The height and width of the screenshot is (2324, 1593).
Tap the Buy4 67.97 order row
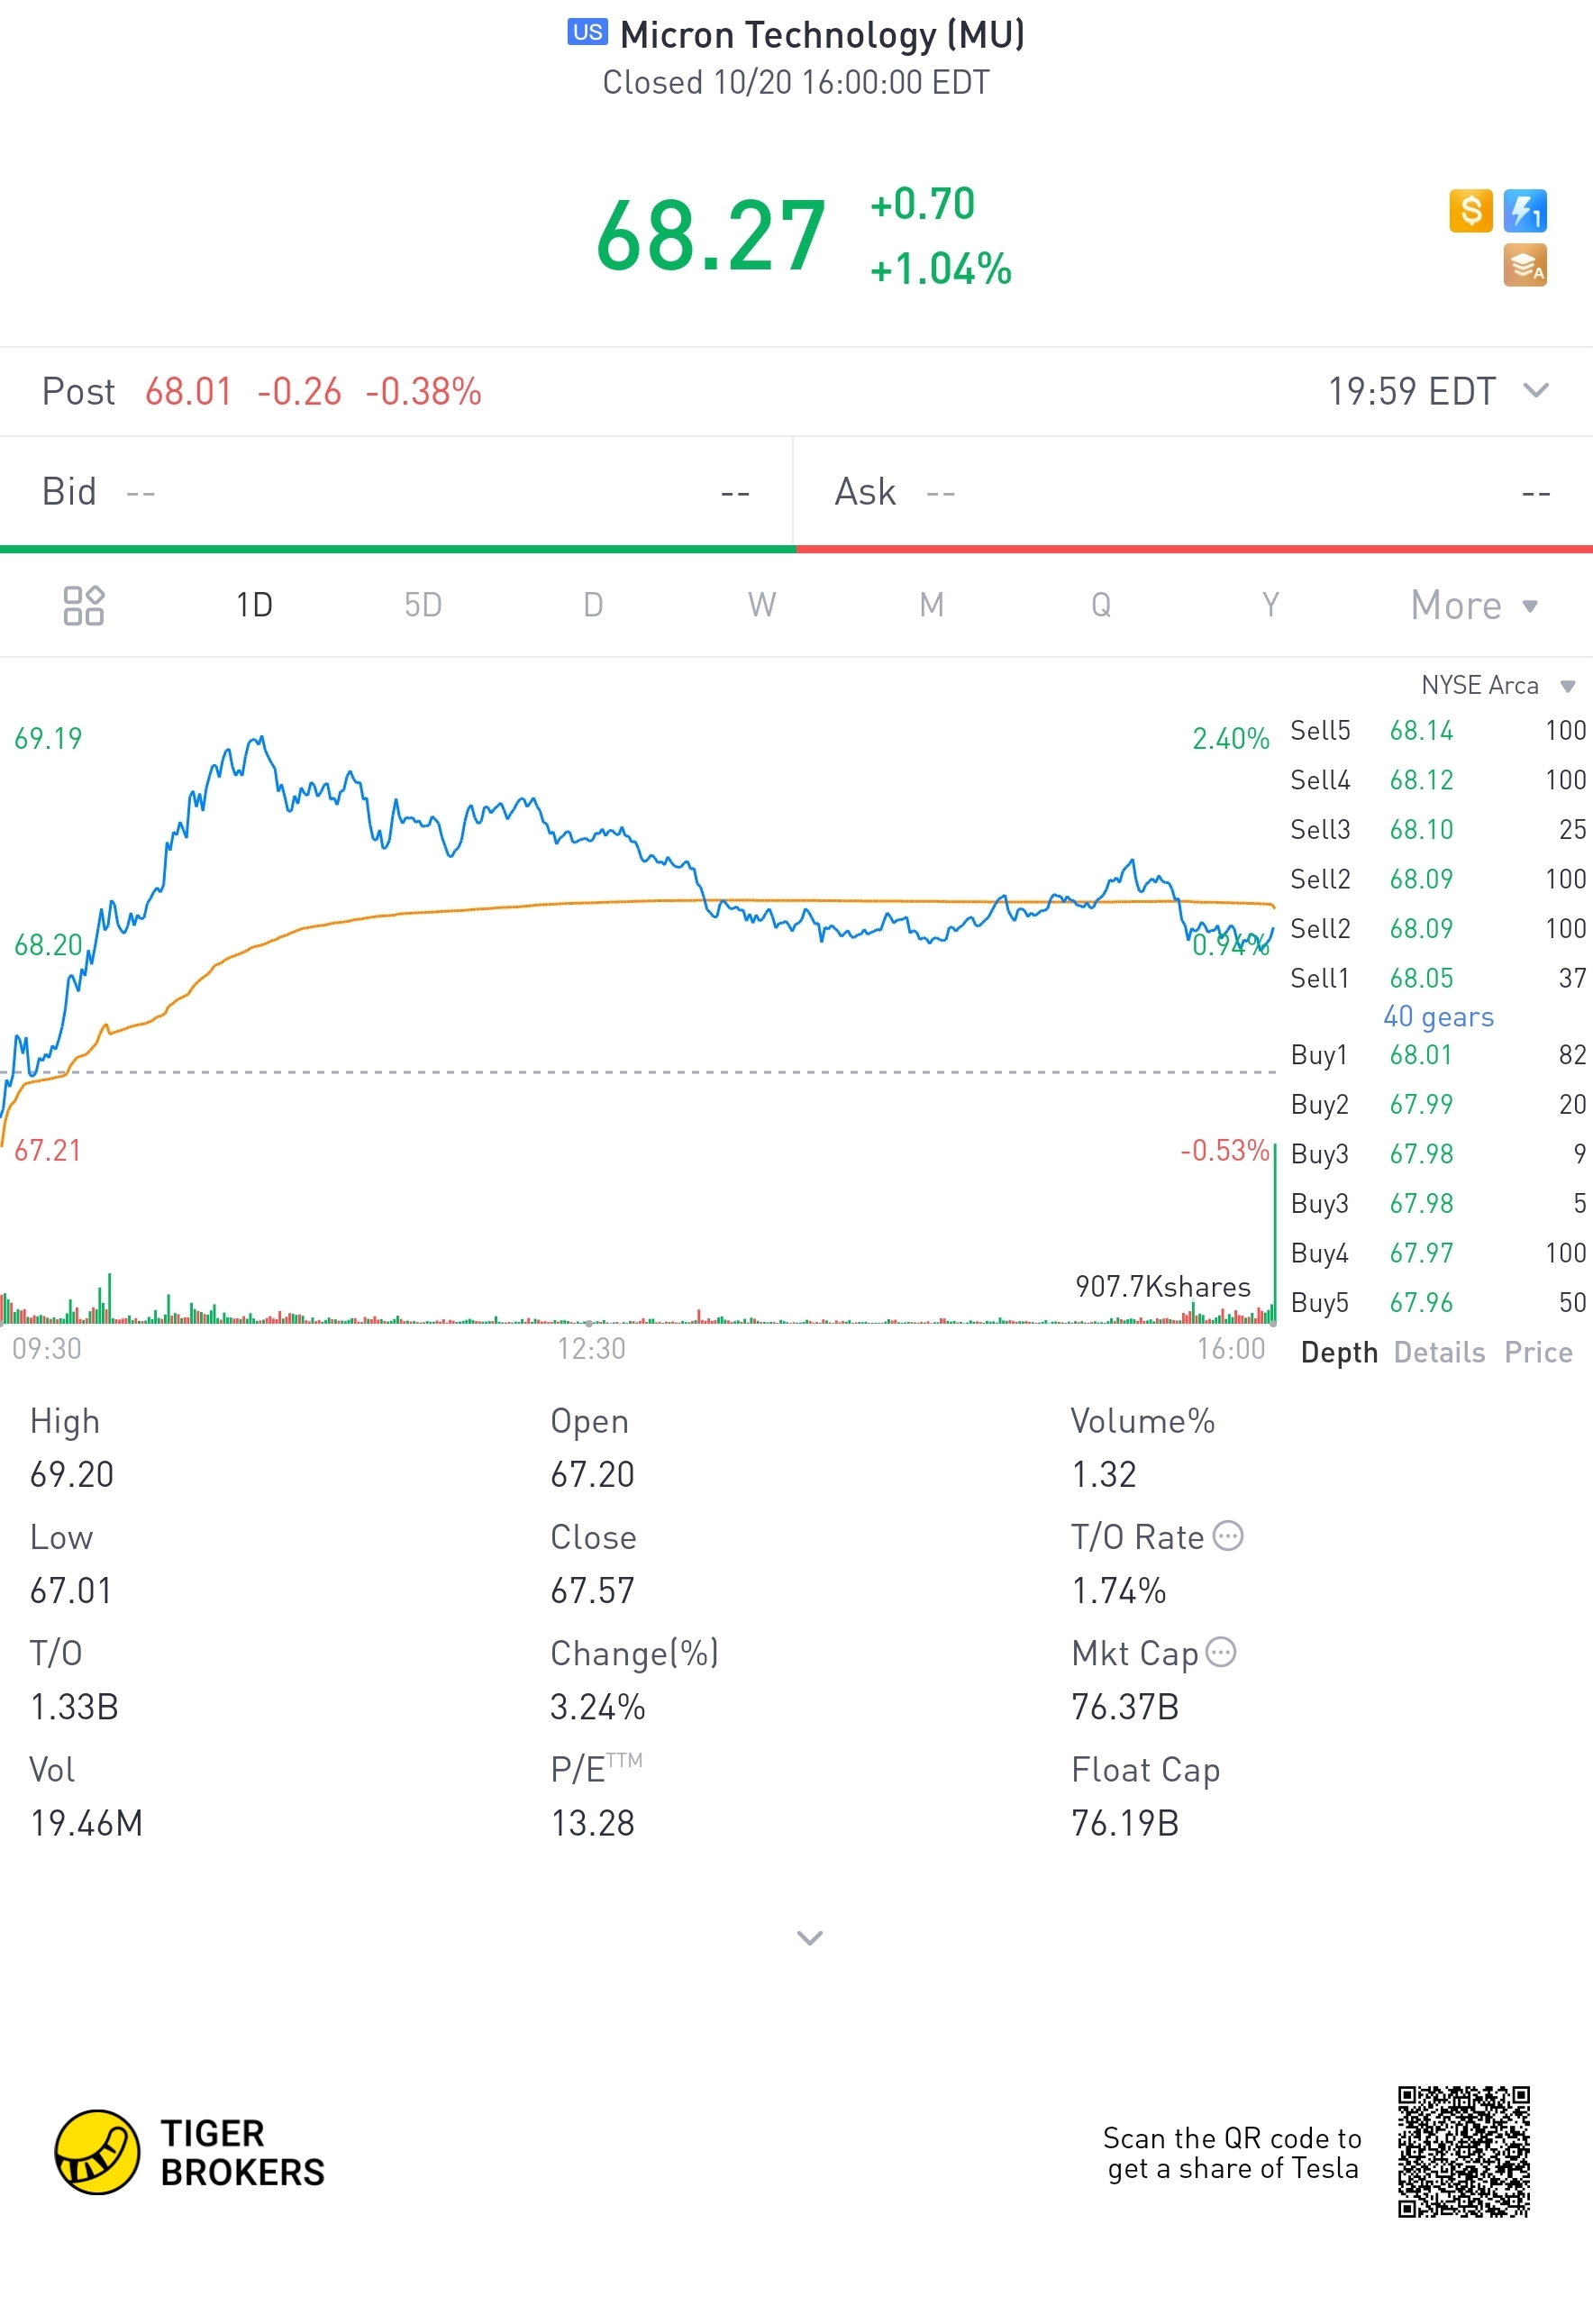click(x=1437, y=1253)
